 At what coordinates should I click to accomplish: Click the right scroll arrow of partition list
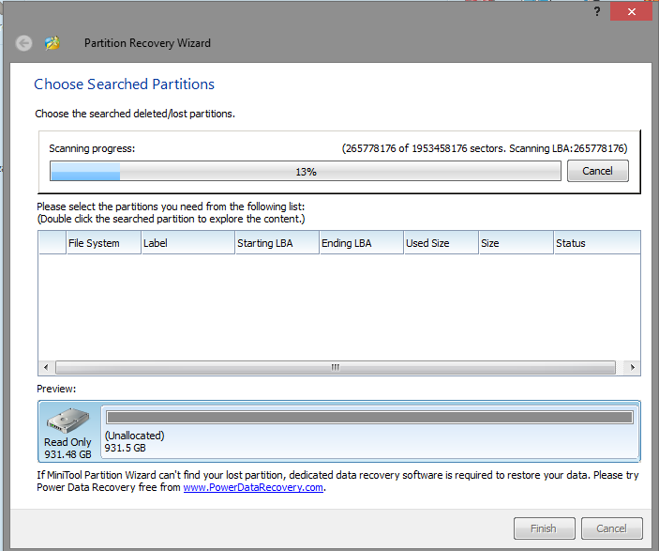(633, 367)
